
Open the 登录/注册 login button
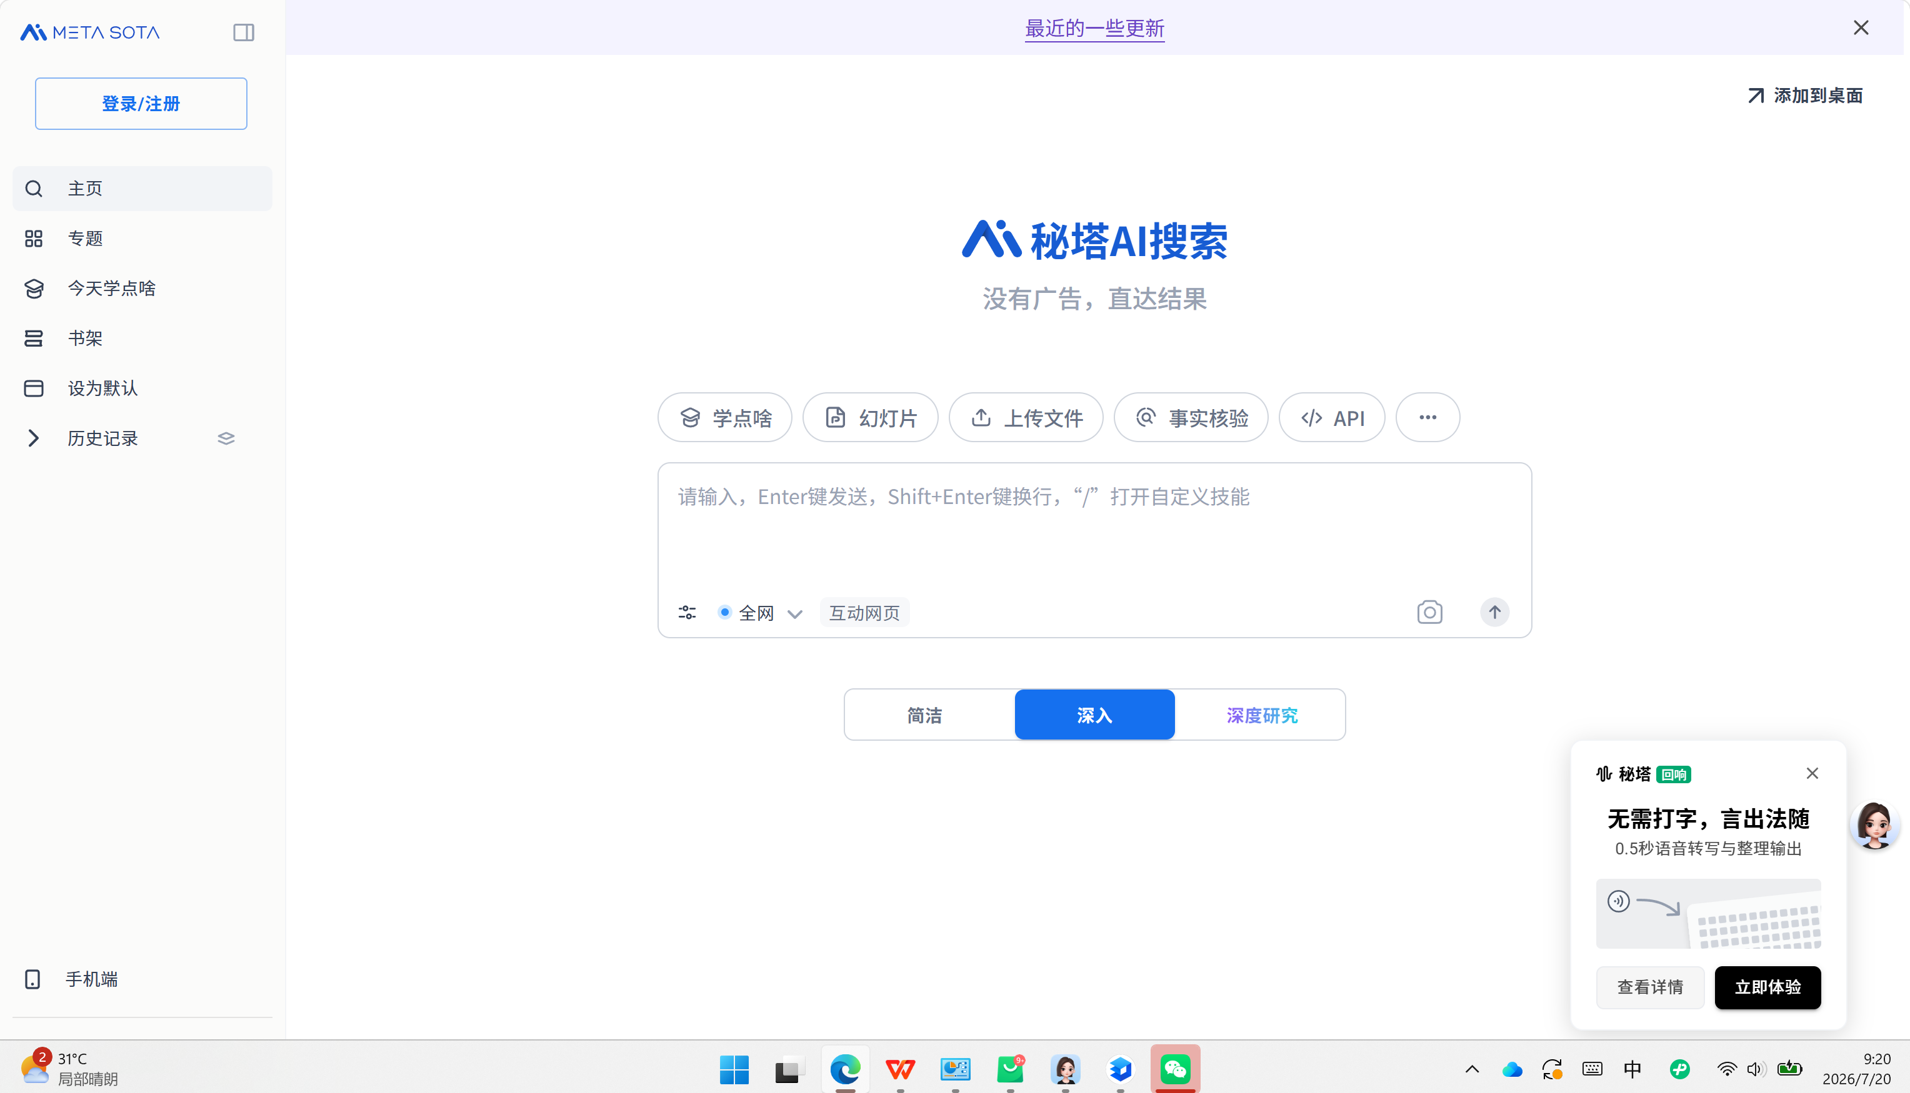pyautogui.click(x=141, y=104)
